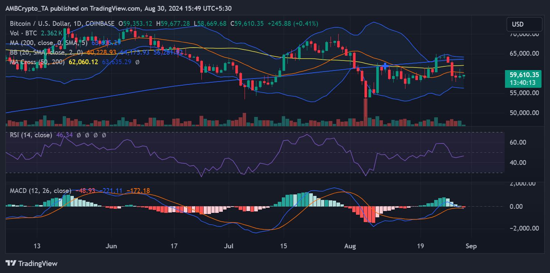Screen dimensions: 550x273
Task: Click the blue MA Cross value 63,635.29
Action: [117, 62]
